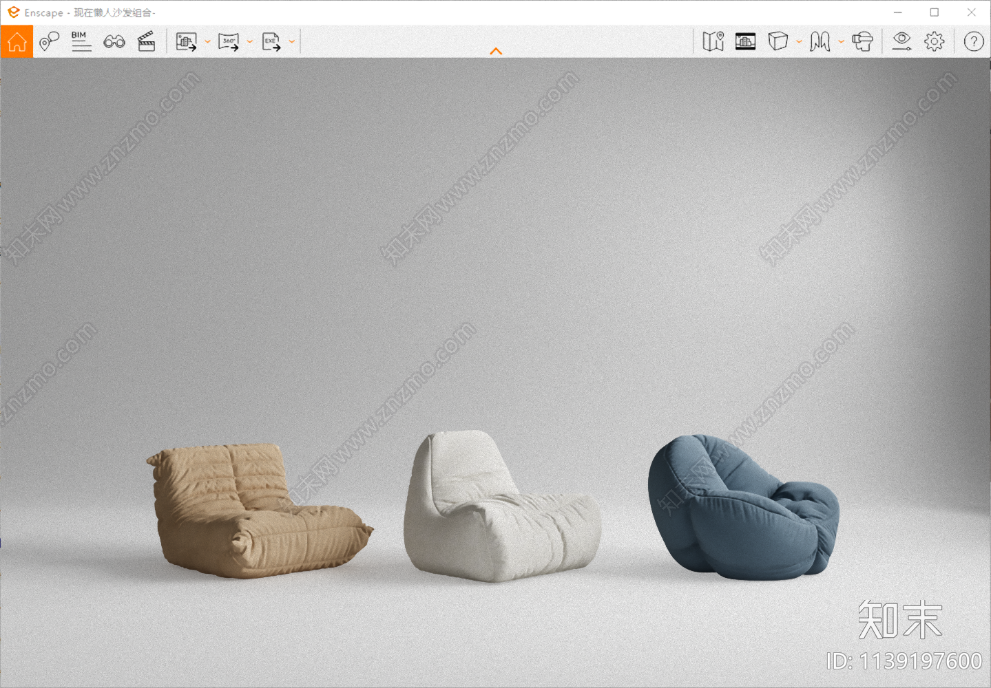Minimize the Enscape window

pyautogui.click(x=898, y=12)
